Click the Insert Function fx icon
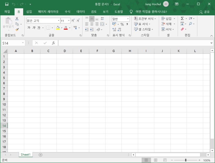Image resolution: width=215 pixels, height=163 pixels. coord(53,43)
